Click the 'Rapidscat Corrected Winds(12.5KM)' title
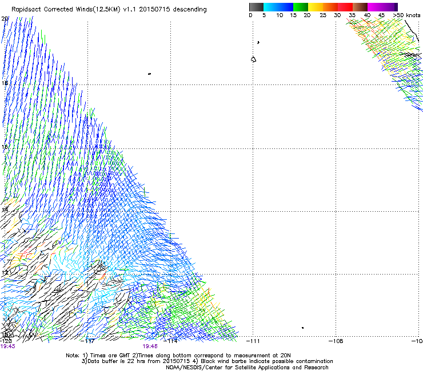The width and height of the screenshot is (423, 371). [66, 10]
